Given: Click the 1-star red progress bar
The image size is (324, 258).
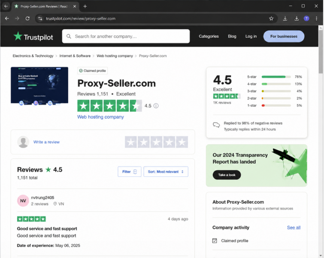Looking at the screenshot, I should coord(276,106).
